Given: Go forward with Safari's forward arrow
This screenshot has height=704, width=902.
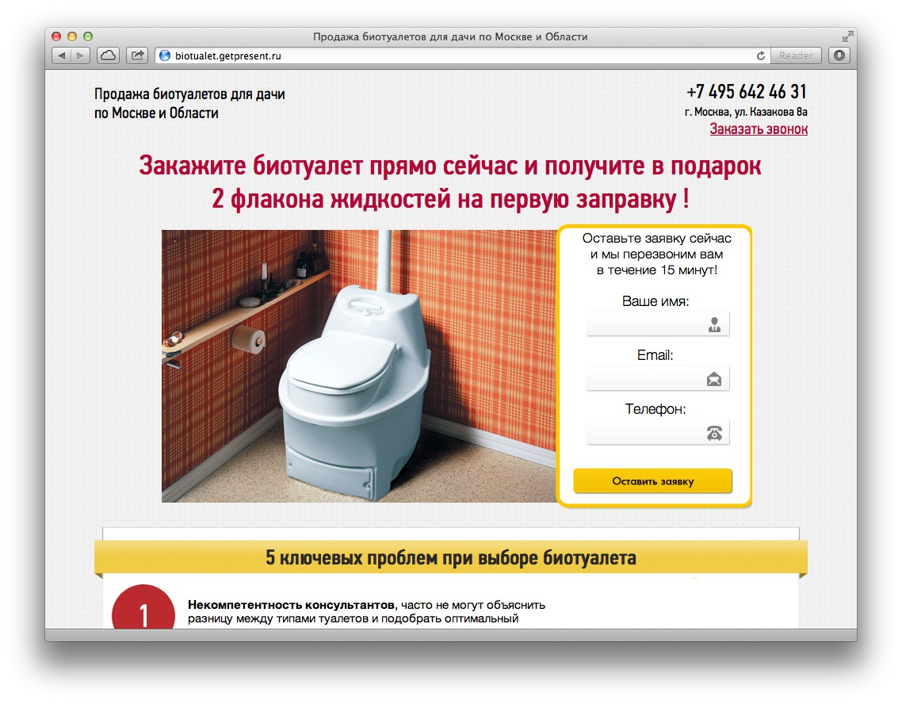Looking at the screenshot, I should (81, 55).
